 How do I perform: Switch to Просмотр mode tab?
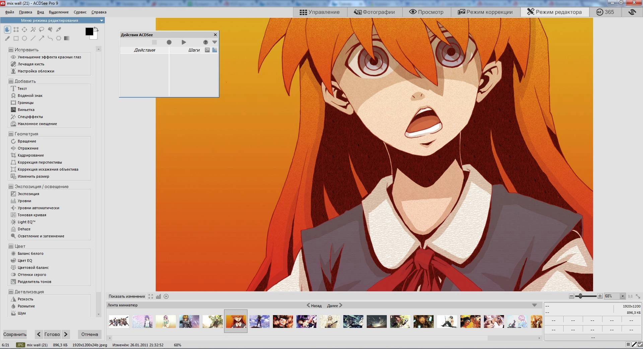(426, 12)
